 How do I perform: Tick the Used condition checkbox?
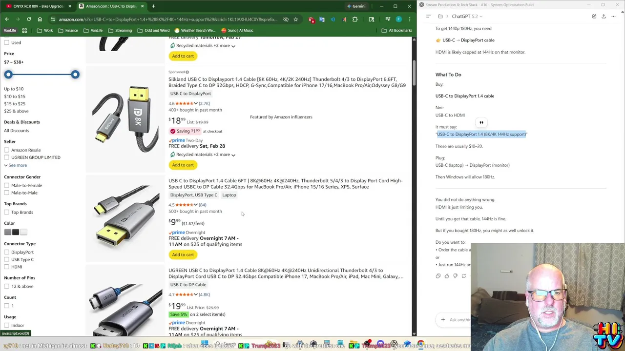pyautogui.click(x=7, y=42)
